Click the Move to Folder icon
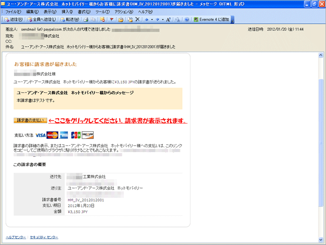The image size is (326, 245). [x=121, y=20]
